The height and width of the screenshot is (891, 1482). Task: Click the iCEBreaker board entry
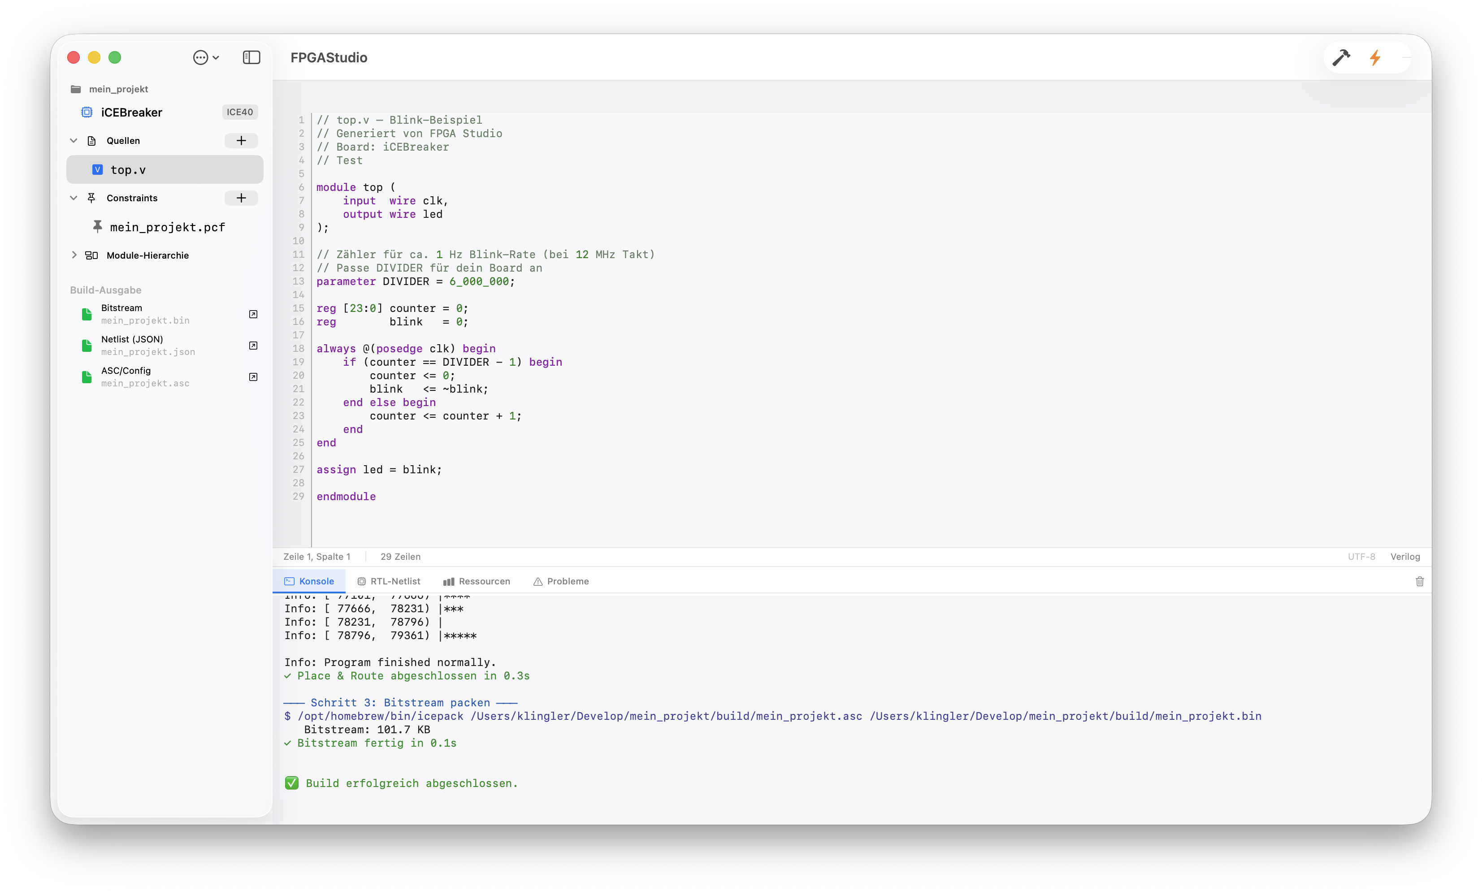[x=131, y=112]
